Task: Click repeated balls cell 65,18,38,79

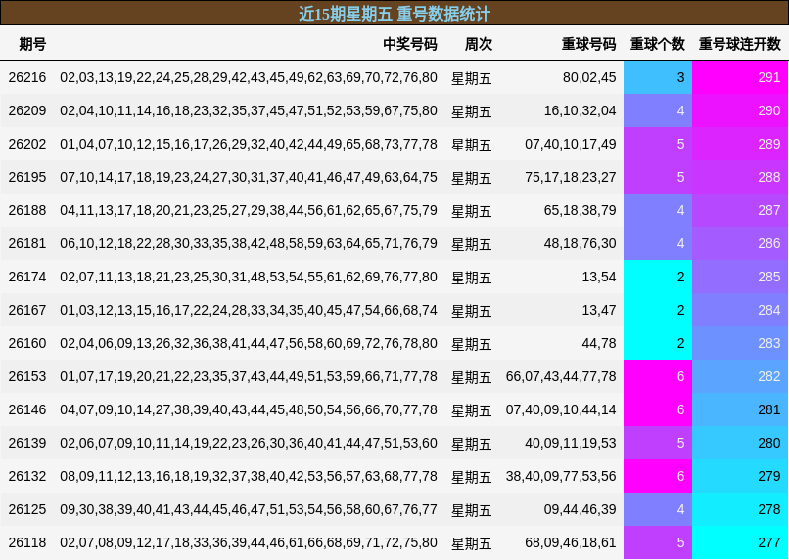Action: coord(580,210)
